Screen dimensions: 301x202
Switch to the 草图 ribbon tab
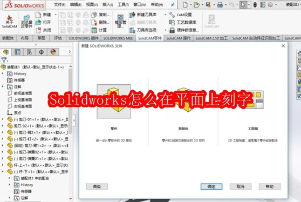pos(42,38)
